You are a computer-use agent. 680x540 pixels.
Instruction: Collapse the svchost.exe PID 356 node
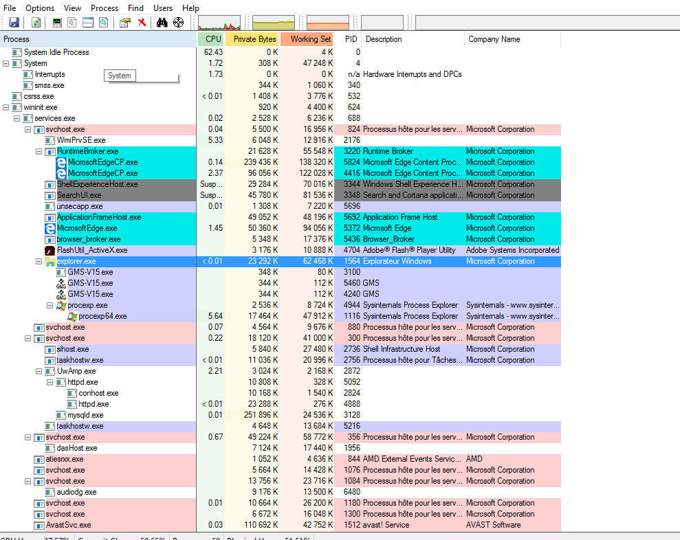click(28, 437)
